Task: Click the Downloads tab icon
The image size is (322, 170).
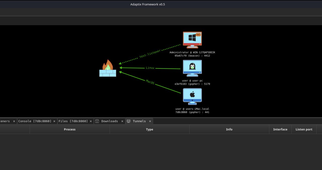Action: point(97,121)
